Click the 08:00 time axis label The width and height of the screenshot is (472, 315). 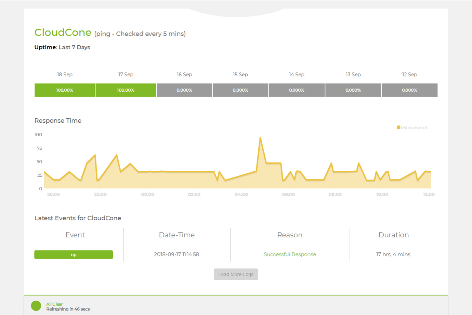tap(335, 195)
